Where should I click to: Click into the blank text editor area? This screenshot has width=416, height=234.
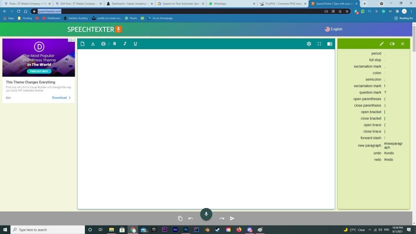click(x=206, y=129)
